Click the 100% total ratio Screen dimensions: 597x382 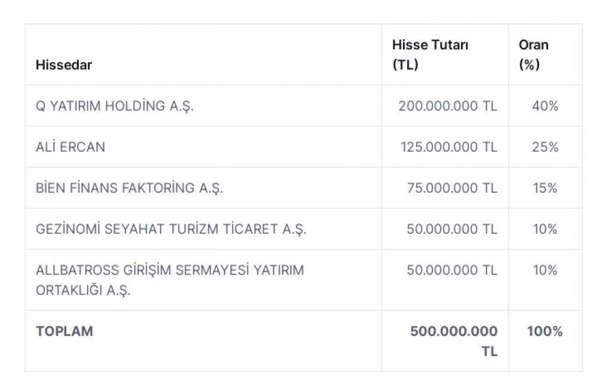pos(544,331)
